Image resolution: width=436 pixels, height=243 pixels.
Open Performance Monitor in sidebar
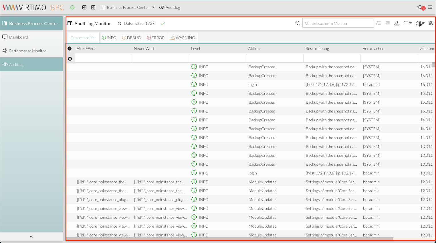pos(27,51)
